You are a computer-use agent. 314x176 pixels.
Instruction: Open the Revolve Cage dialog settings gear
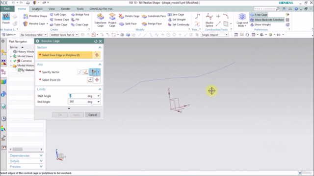(x=38, y=41)
